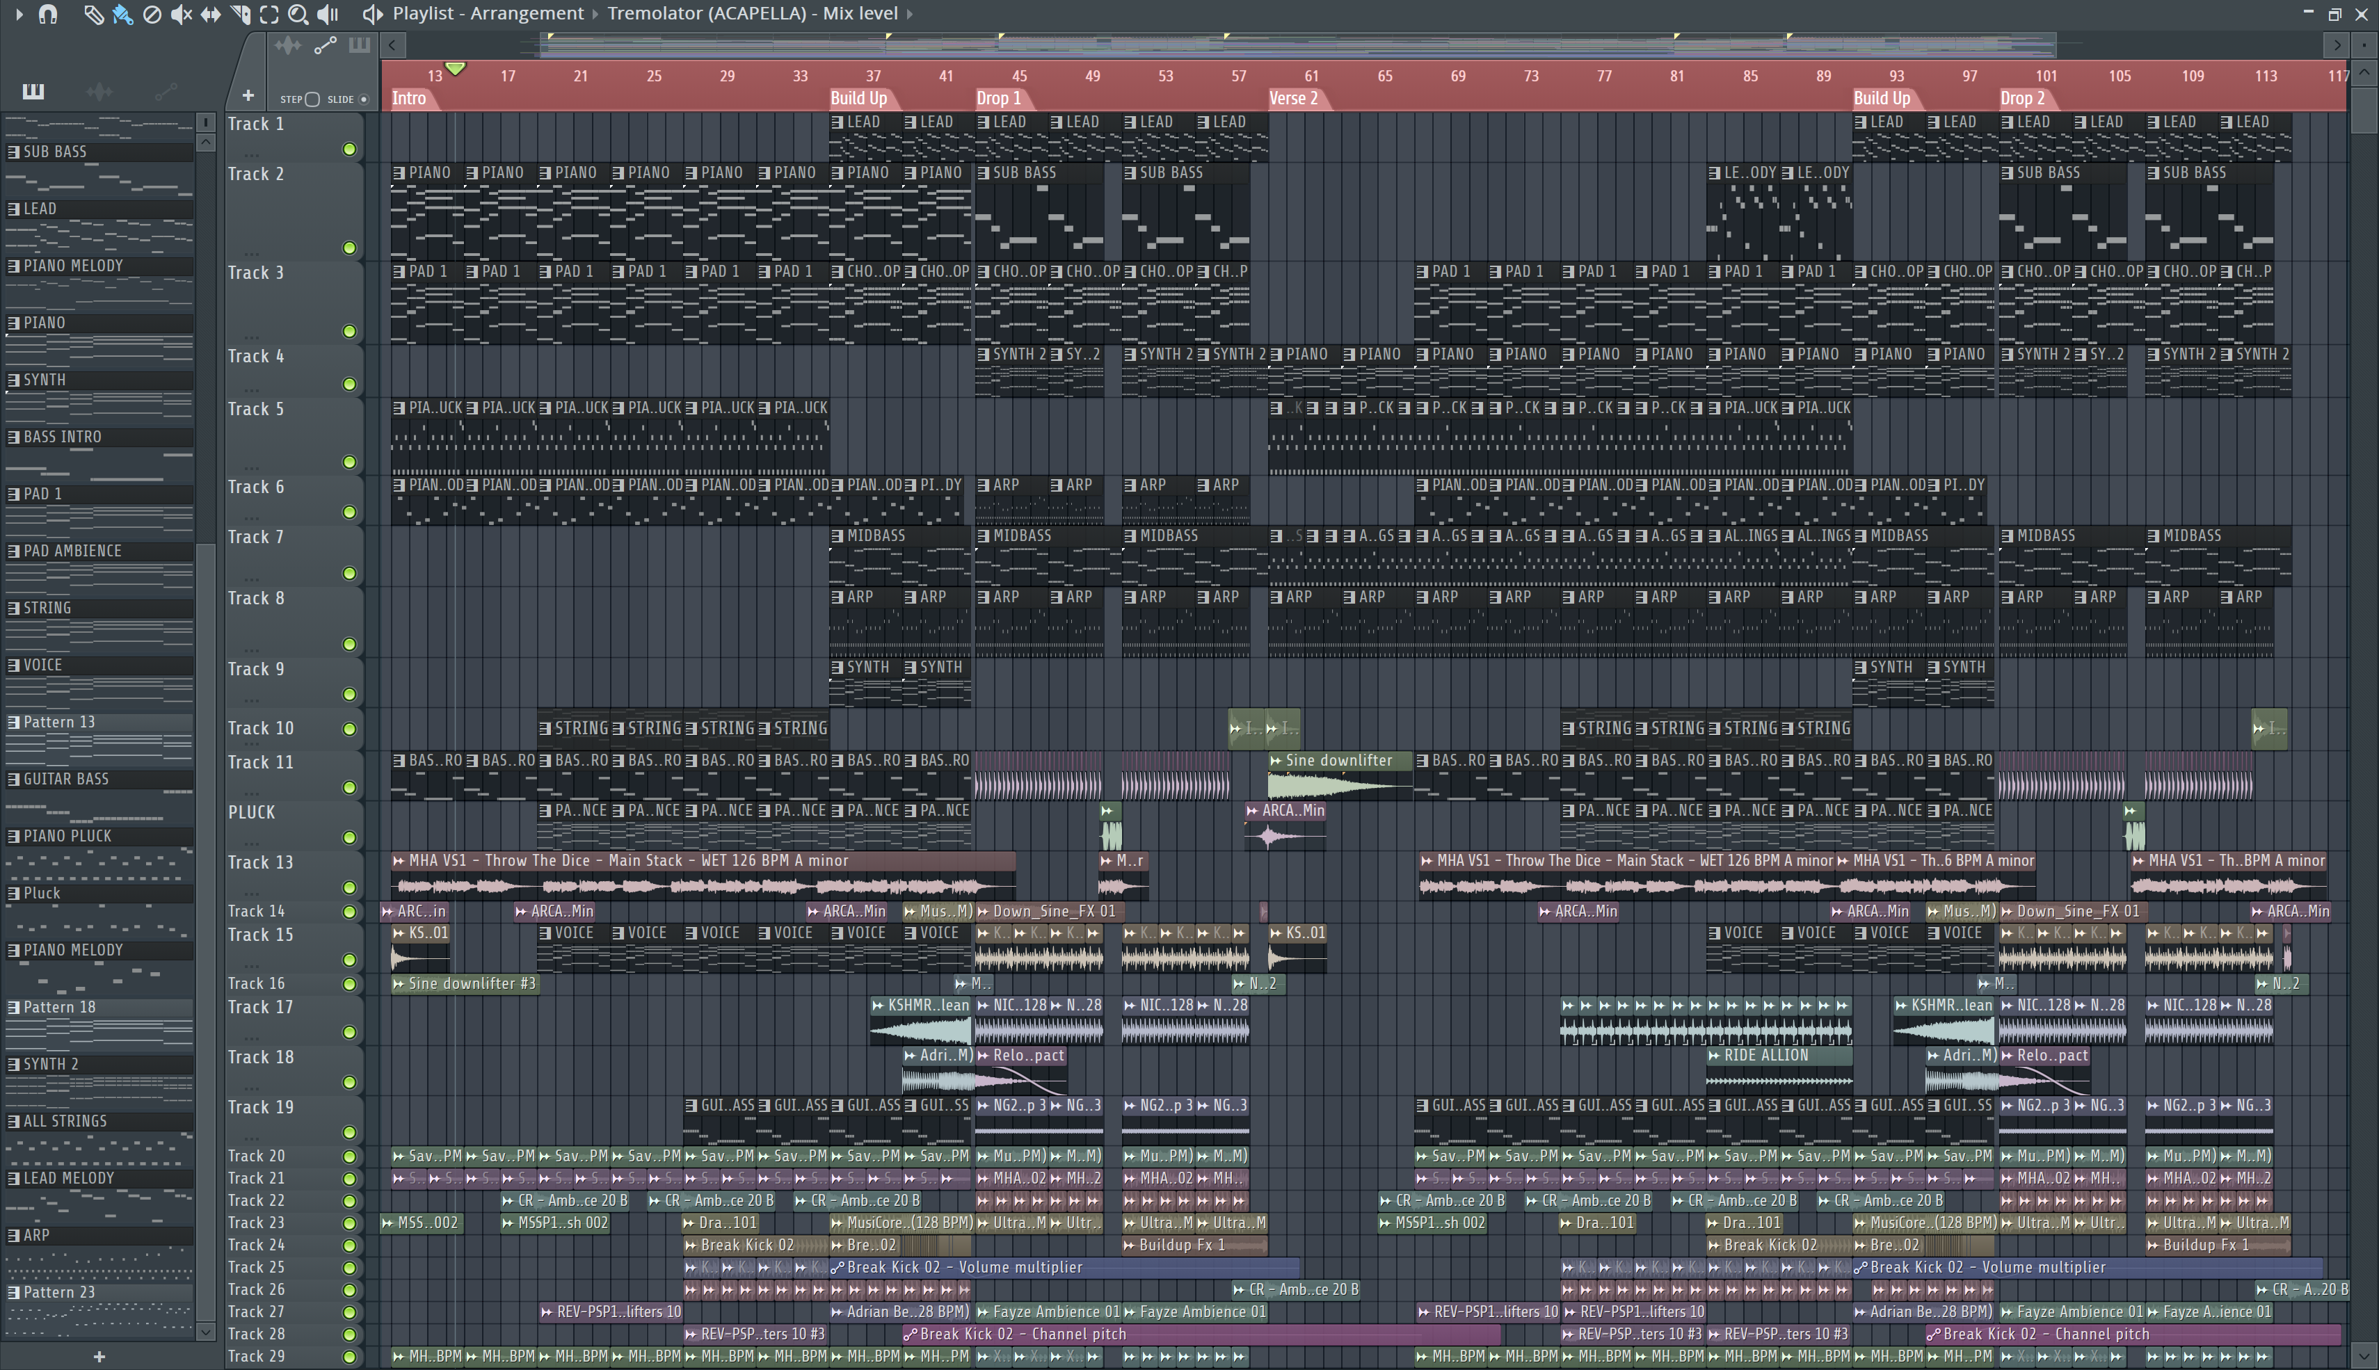The width and height of the screenshot is (2379, 1370).
Task: Select the Slice tool
Action: (241, 14)
